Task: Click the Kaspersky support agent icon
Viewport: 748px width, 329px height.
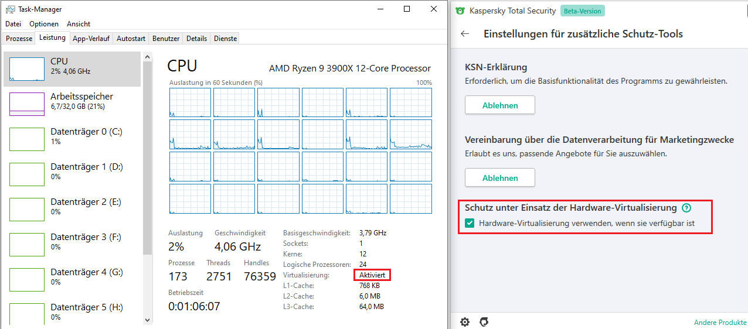Action: pyautogui.click(x=484, y=322)
